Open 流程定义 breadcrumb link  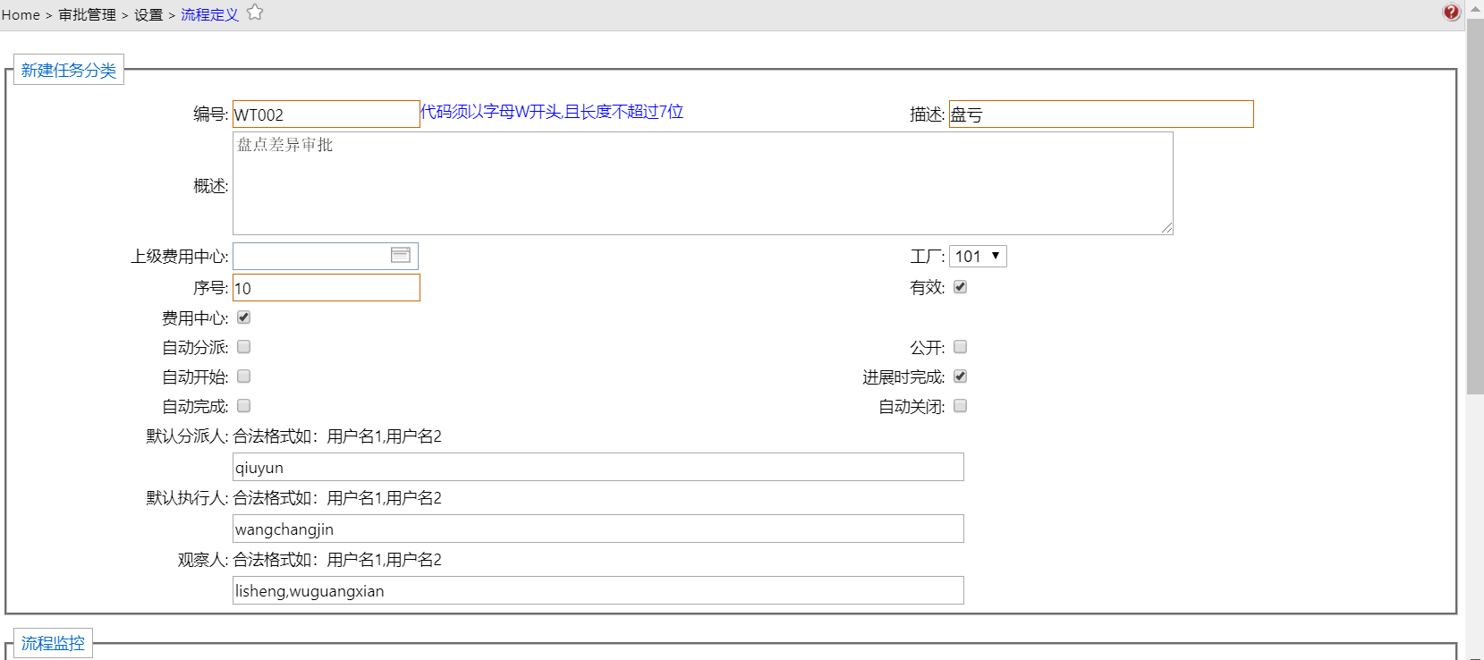(209, 15)
